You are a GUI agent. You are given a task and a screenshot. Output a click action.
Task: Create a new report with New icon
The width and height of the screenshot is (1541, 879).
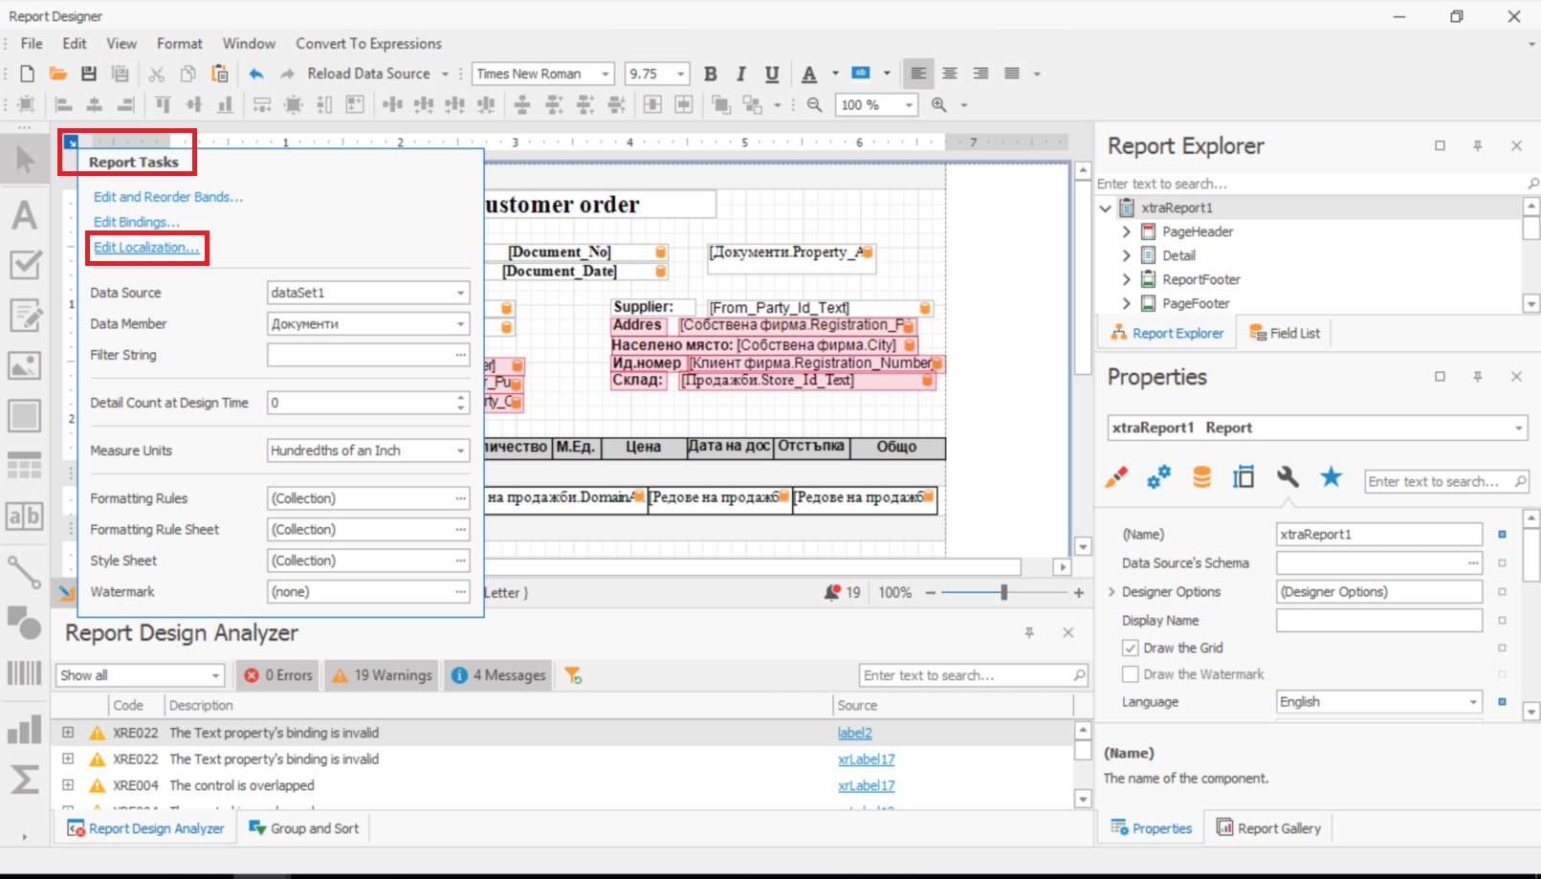[x=27, y=74]
